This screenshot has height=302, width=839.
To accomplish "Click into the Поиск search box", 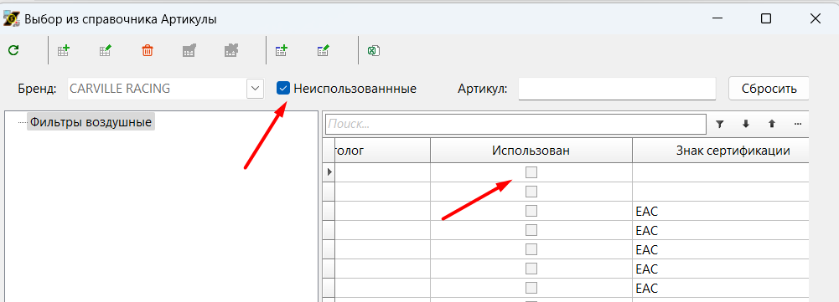I will [x=515, y=124].
